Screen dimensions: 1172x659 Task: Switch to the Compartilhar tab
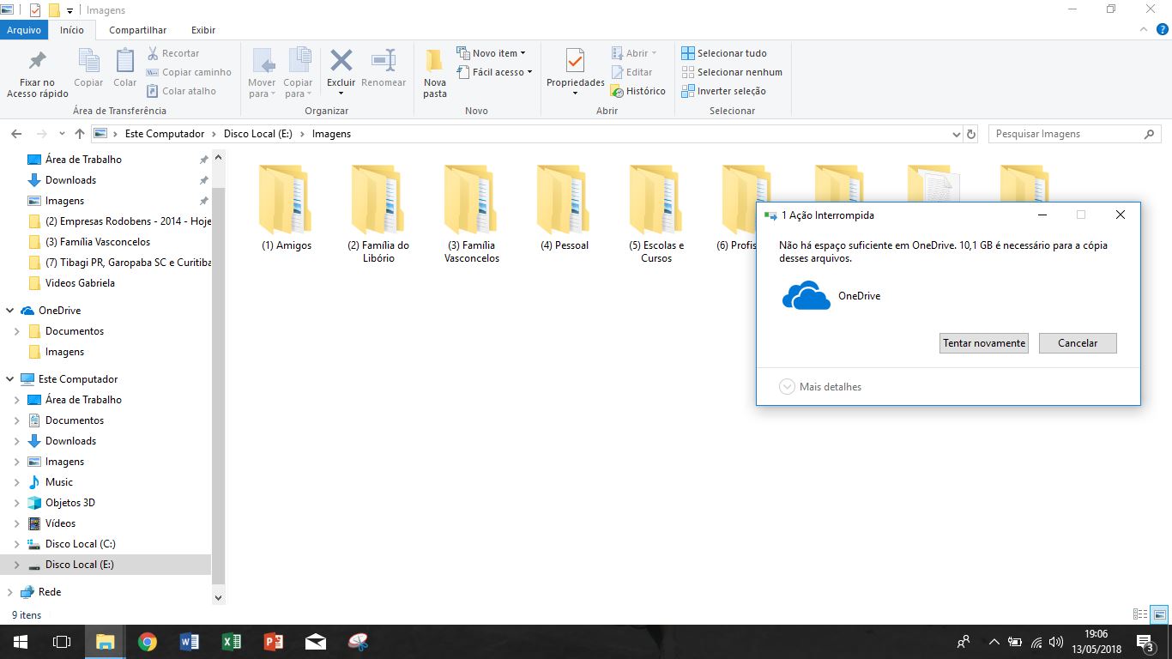pyautogui.click(x=138, y=30)
